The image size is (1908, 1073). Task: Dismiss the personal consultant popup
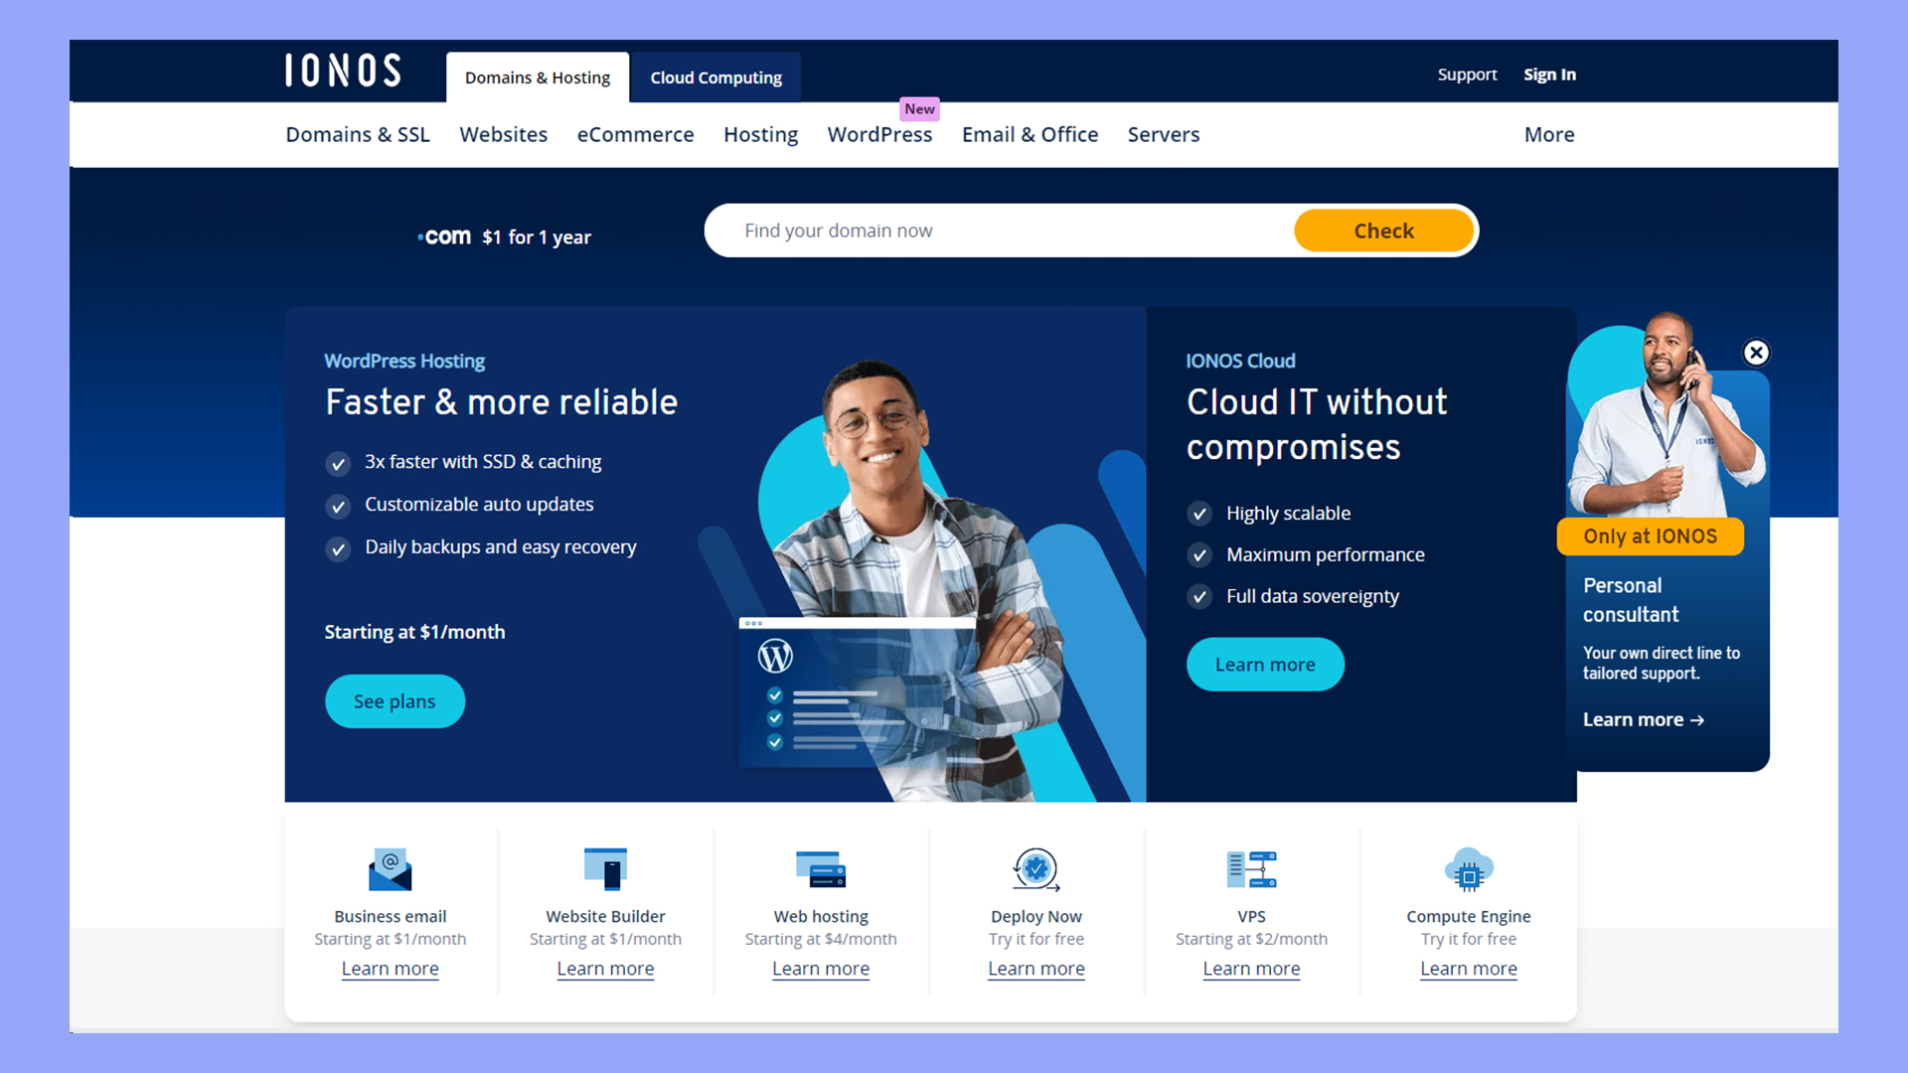(x=1756, y=353)
